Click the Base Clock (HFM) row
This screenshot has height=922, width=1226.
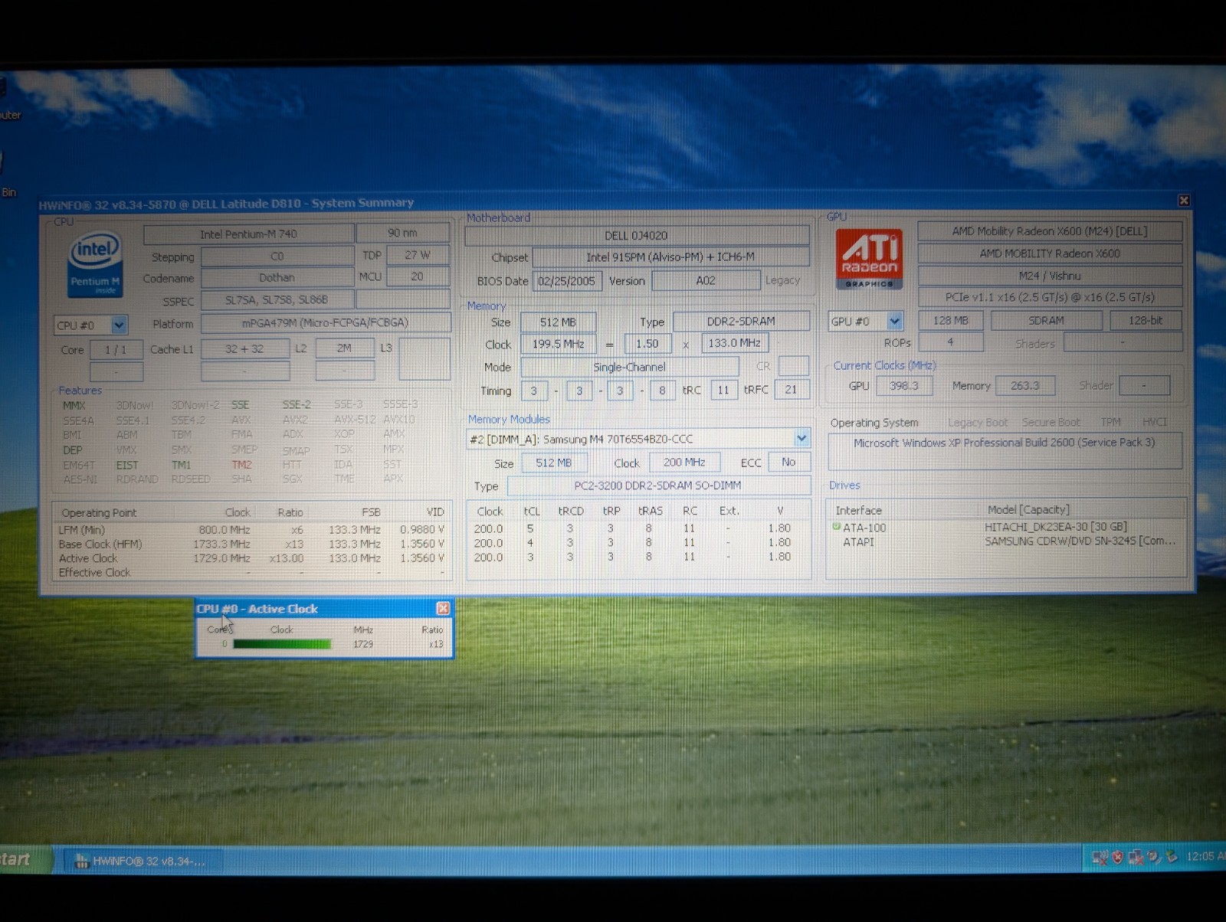[x=251, y=544]
